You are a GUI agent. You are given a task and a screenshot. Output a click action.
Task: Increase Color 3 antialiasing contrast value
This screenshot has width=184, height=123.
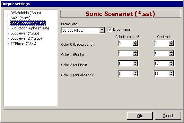click(171, 73)
